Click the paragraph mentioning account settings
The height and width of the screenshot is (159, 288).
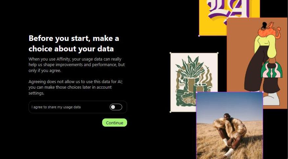pos(76,87)
